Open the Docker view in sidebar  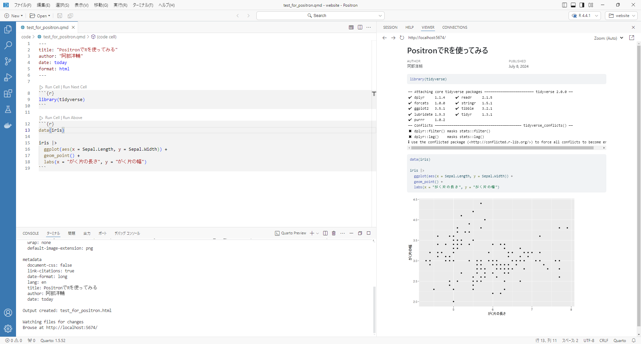click(8, 126)
